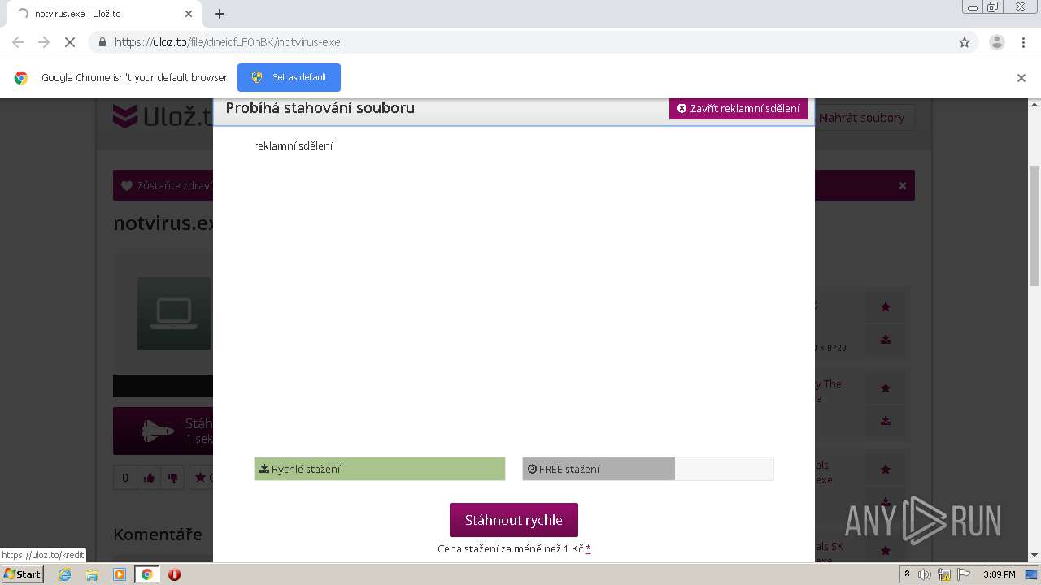Click the FREE stažení progress bar
The width and height of the screenshot is (1041, 585).
(648, 469)
